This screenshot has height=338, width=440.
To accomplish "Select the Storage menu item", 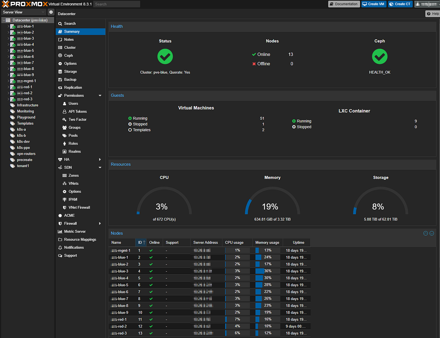I will click(x=70, y=72).
